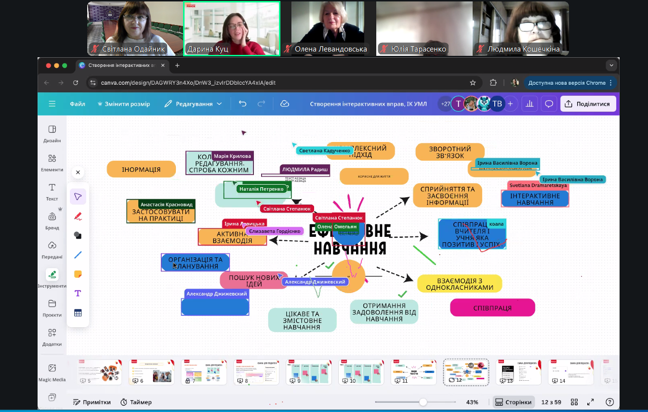Toggle fullscreen presentation mode

590,402
